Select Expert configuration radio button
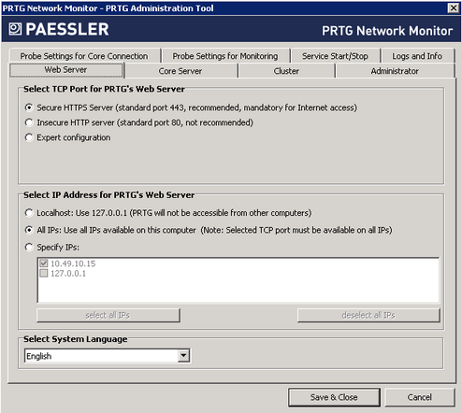Screen dimensions: 462x413 [29, 137]
